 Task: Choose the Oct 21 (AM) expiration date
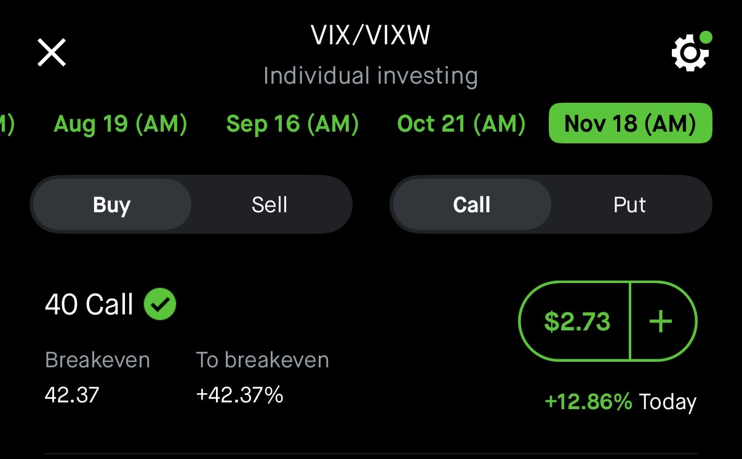pos(461,124)
